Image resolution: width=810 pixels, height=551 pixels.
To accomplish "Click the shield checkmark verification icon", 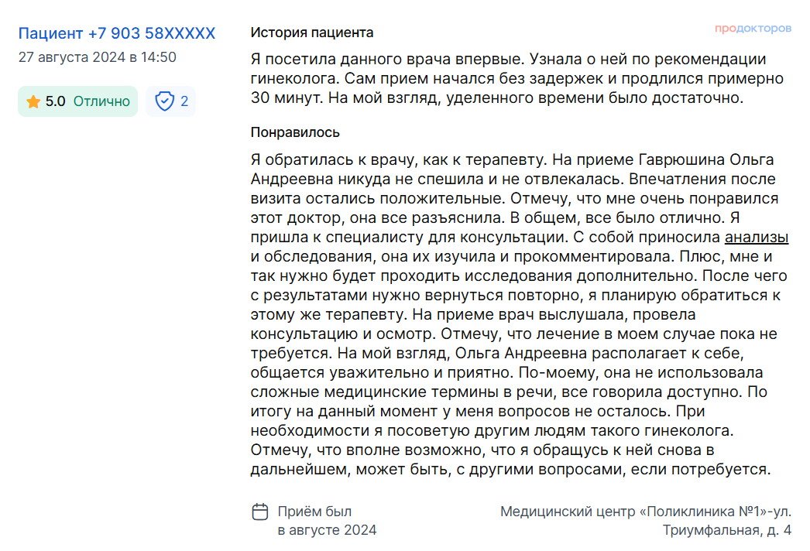I will (164, 101).
